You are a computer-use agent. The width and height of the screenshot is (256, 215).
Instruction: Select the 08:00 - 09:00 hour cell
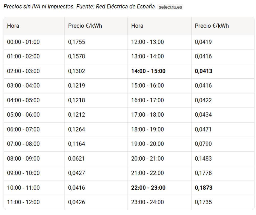pos(23,159)
